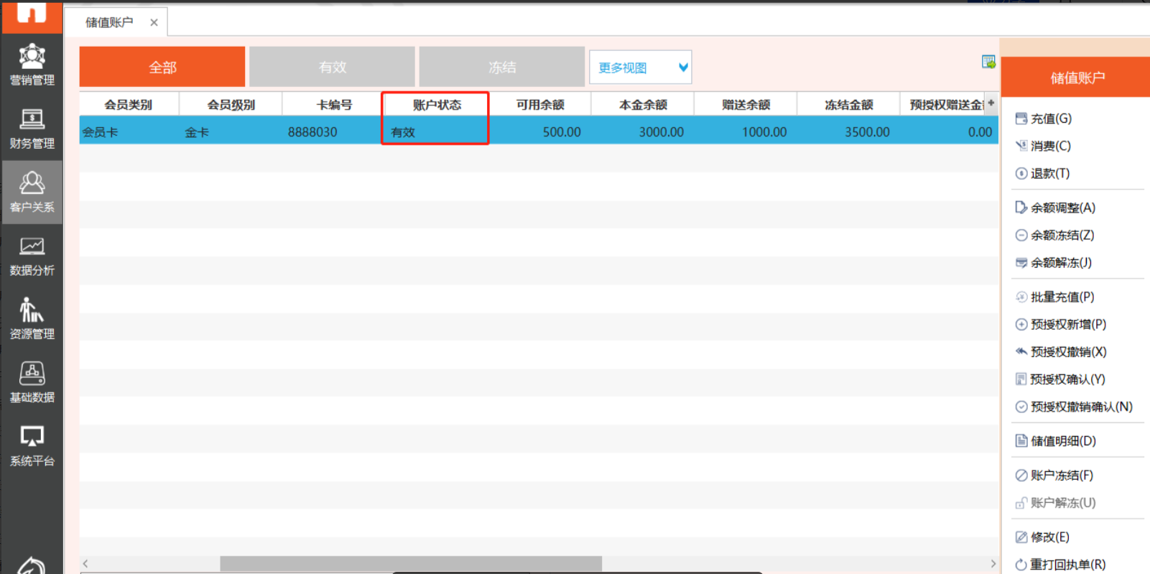1150x574 pixels.
Task: Select the member card row 8888030
Action: point(312,132)
